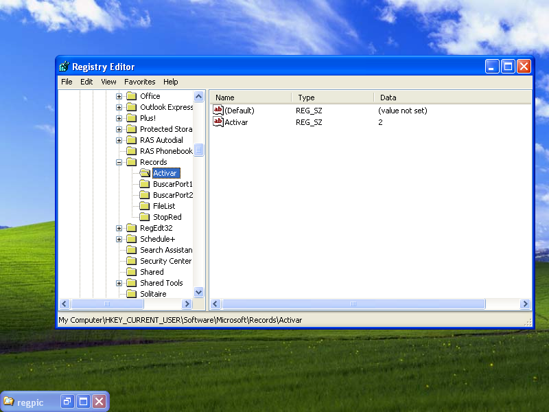Click the tree pane left scroll arrow
Viewport: 549px width, 412px height.
click(x=65, y=304)
